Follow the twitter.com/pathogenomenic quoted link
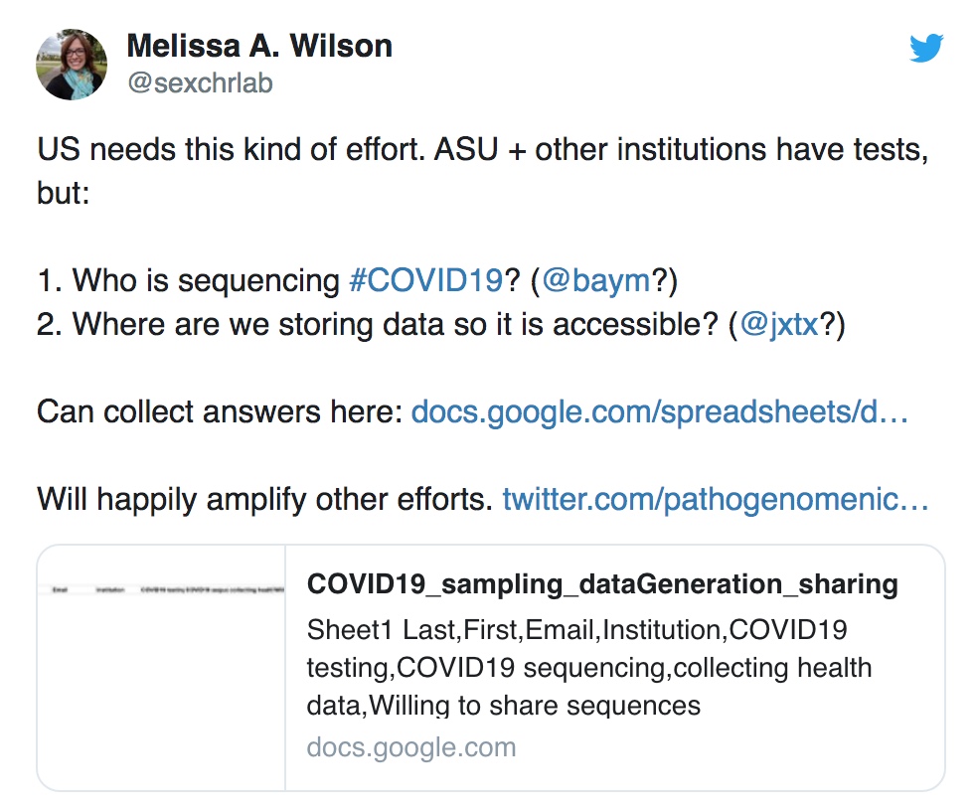The height and width of the screenshot is (810, 975). (x=715, y=498)
